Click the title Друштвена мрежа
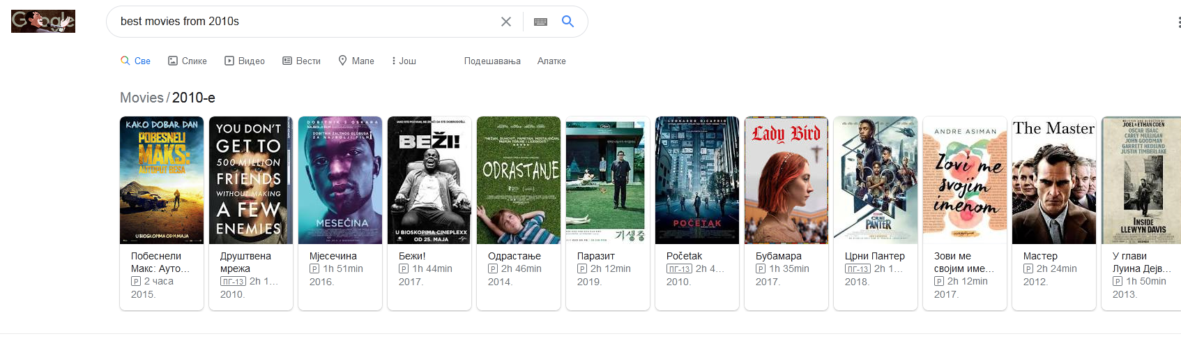The width and height of the screenshot is (1181, 341). coord(245,262)
